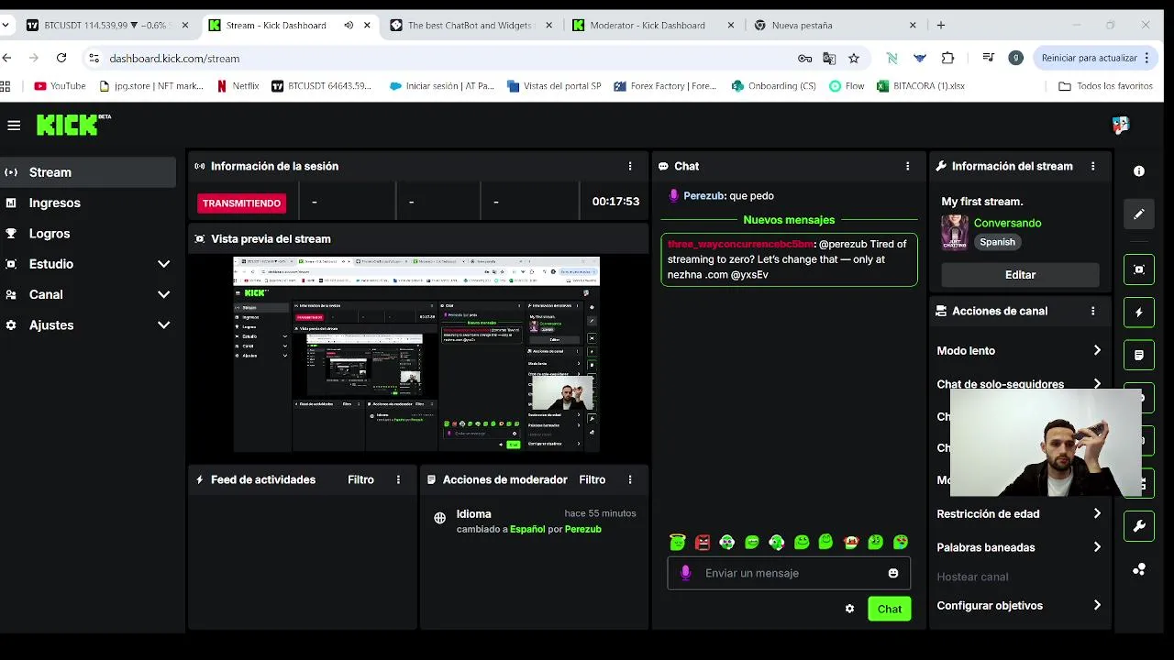Open the emoji picker in message box
1174x660 pixels.
[893, 573]
